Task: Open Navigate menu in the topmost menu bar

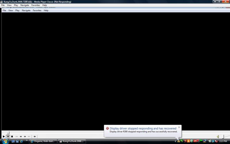Action: [x=24, y=5]
